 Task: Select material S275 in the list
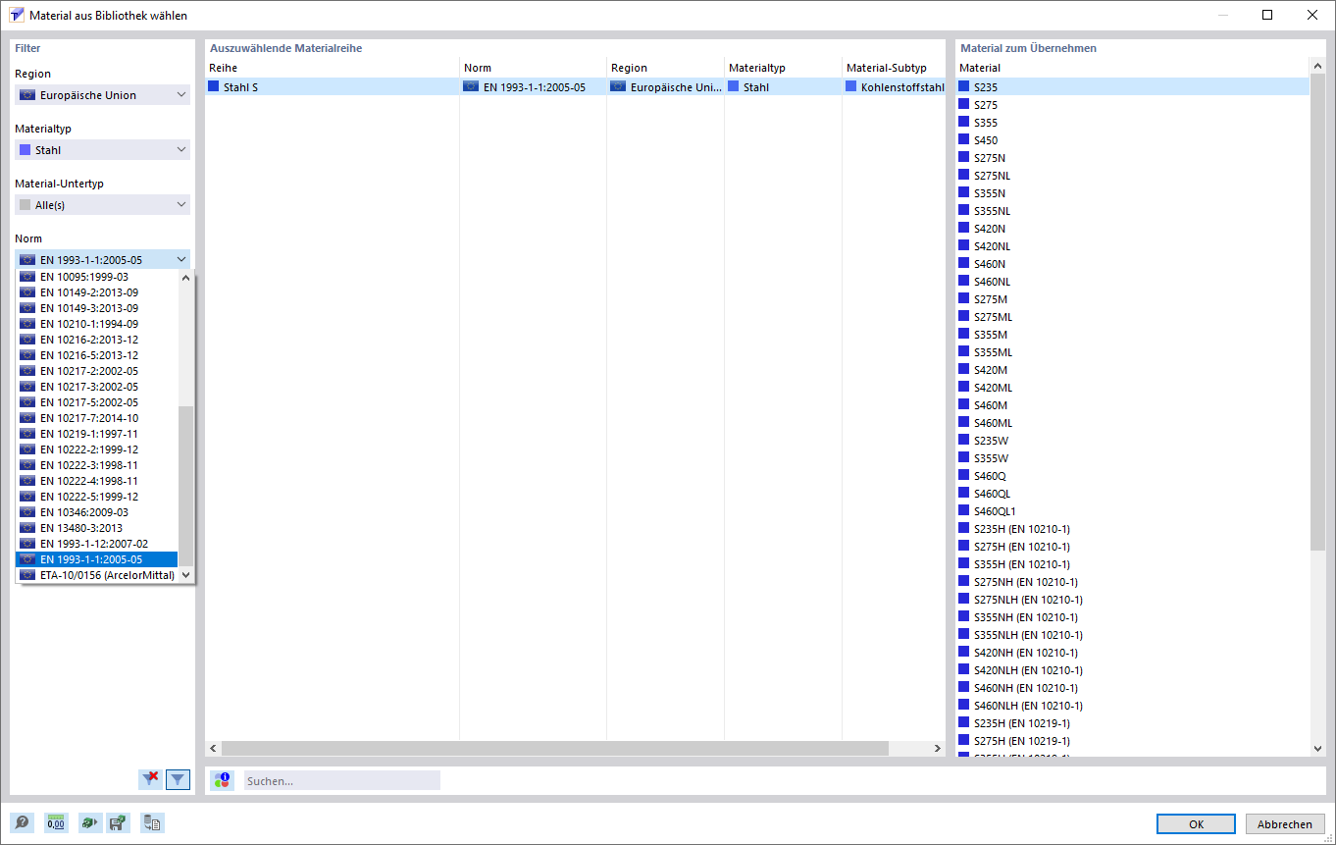(x=1133, y=105)
